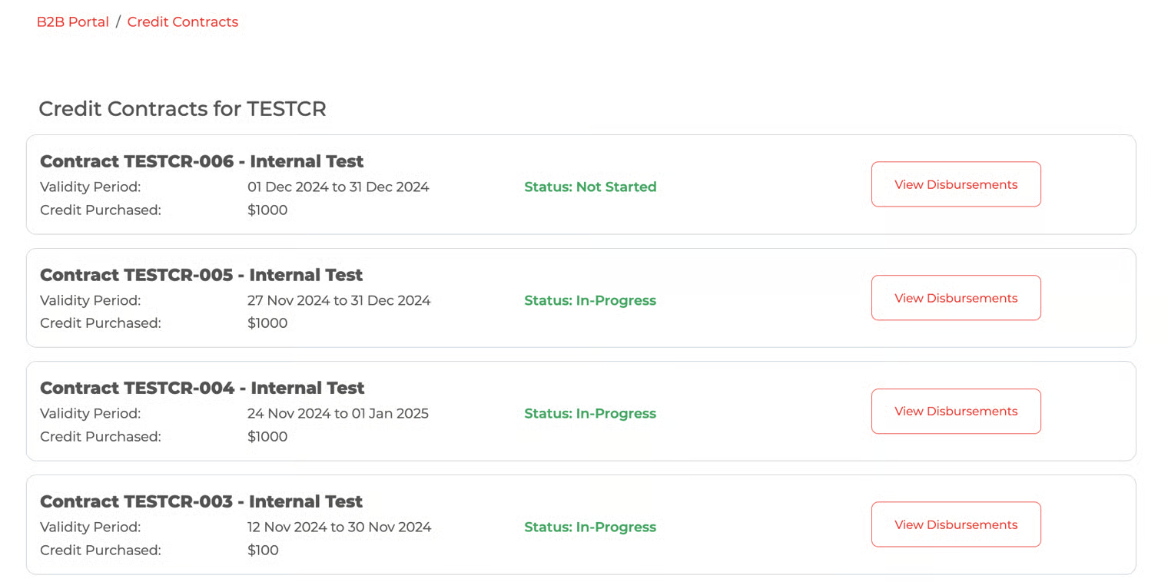
Task: View Disbursements for contract TESTCR-006
Action: tap(956, 184)
